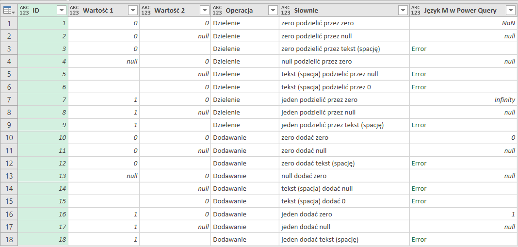Click the data type icon of ID column
Image resolution: width=518 pixels, height=247 pixels.
click(25, 10)
